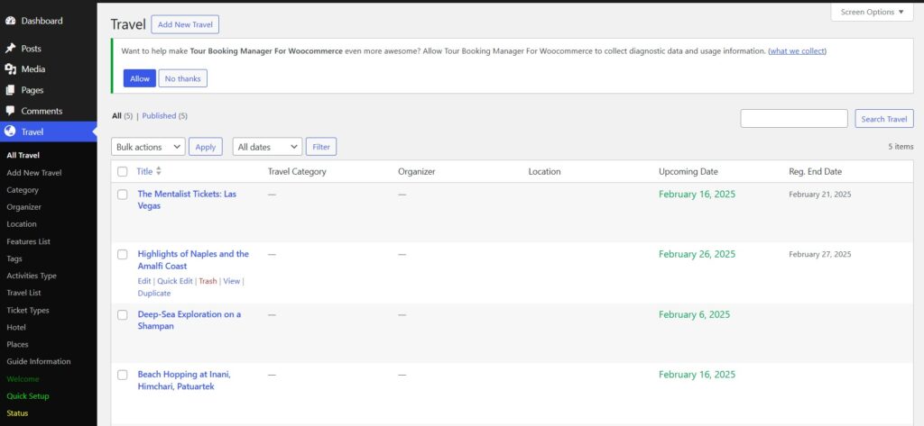Click the Apply bulk actions button

tap(206, 147)
